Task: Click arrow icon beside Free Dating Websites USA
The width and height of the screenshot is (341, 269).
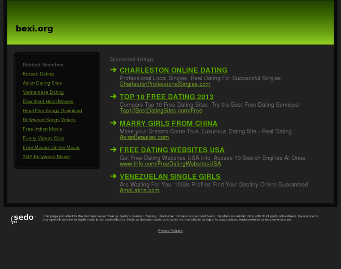Action: click(x=114, y=149)
